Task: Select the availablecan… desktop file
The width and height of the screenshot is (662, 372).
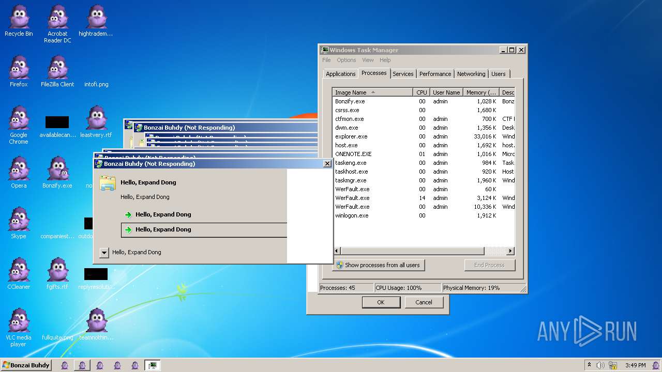Action: pyautogui.click(x=57, y=127)
